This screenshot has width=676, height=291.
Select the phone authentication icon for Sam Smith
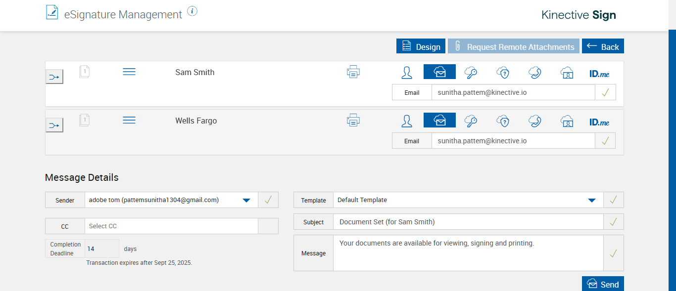click(534, 73)
